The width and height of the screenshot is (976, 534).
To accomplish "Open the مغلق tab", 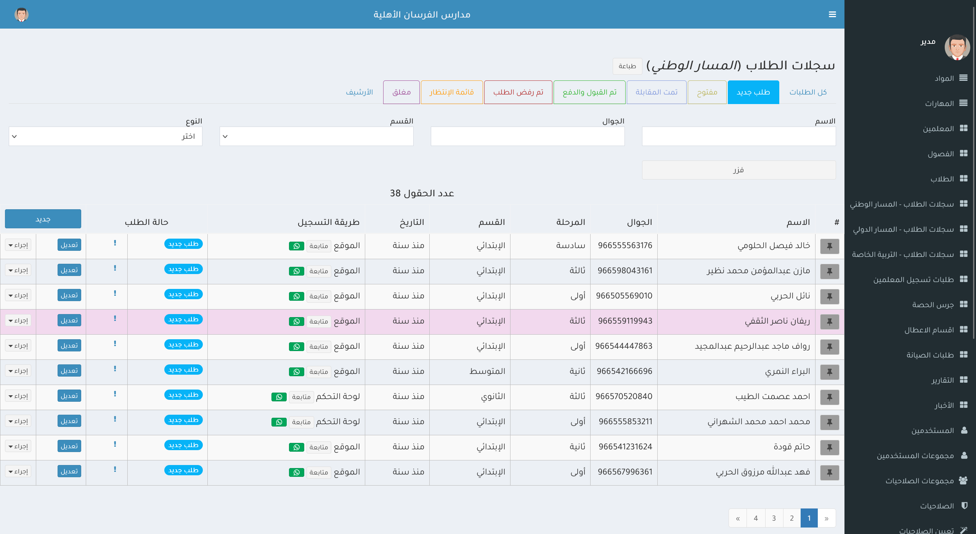I will click(x=401, y=92).
